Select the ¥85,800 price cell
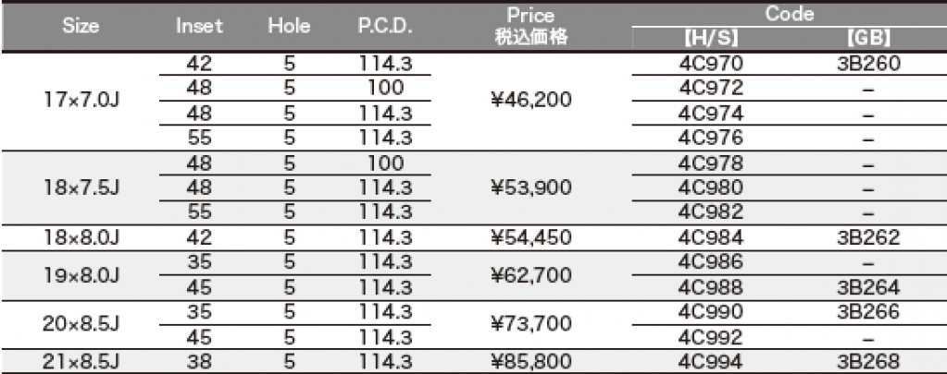 [x=530, y=361]
